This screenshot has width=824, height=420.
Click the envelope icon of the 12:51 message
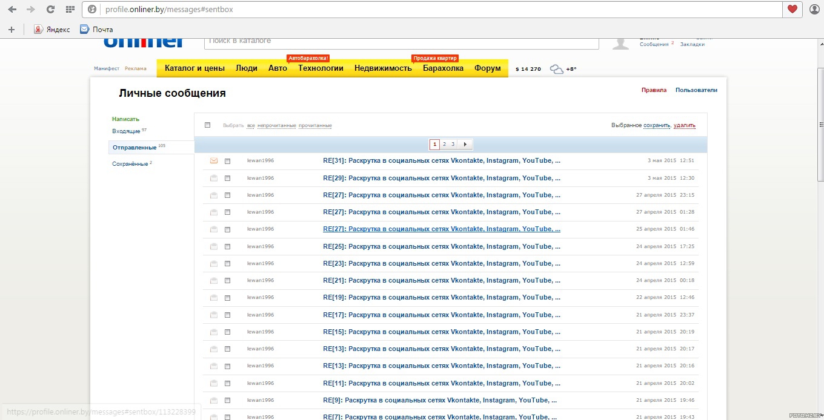point(213,161)
